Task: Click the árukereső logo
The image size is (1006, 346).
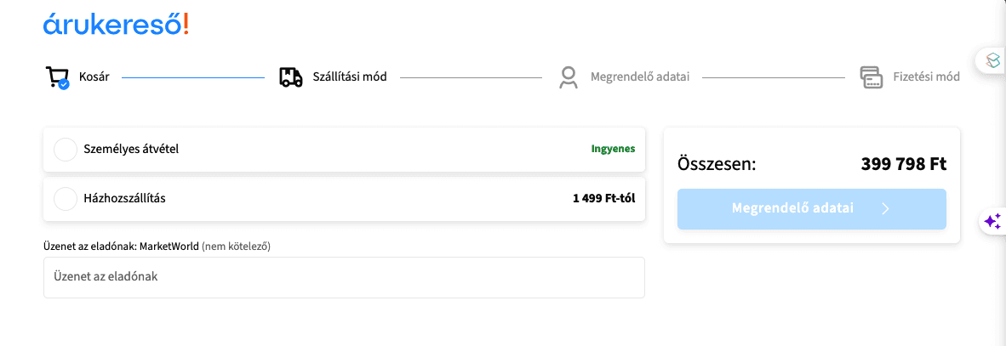Action: (116, 24)
